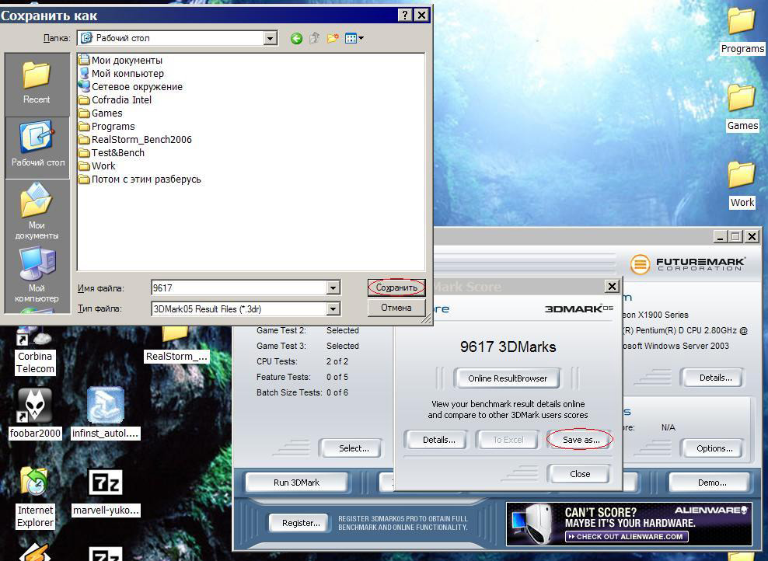Viewport: 768px width, 561px height.
Task: Select Recent in the places sidebar
Action: [37, 84]
